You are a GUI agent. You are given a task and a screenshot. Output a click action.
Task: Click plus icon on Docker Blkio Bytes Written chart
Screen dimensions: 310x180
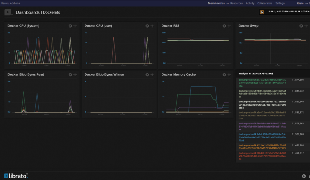point(152,75)
